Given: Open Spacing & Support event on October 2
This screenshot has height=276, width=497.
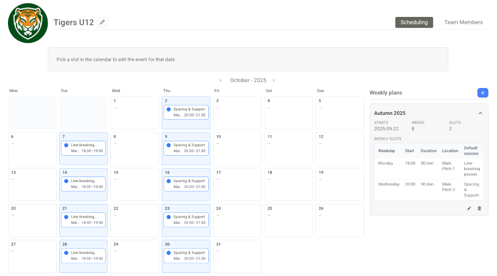Looking at the screenshot, I should pos(186,112).
